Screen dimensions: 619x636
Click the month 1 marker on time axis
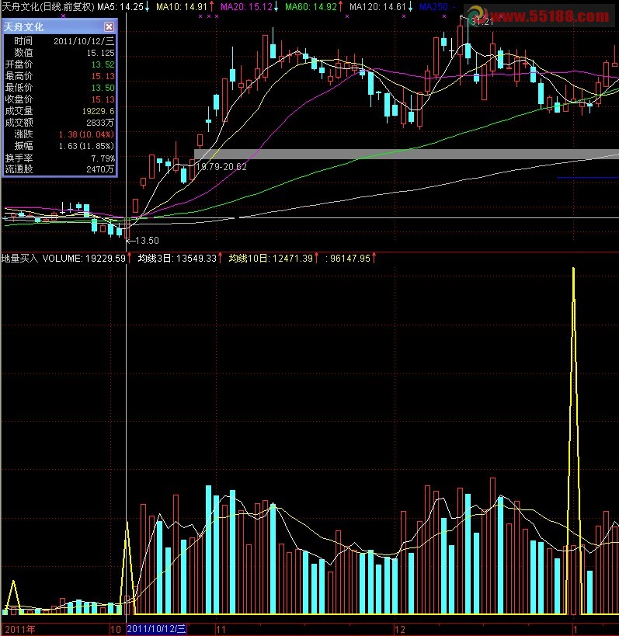576,630
